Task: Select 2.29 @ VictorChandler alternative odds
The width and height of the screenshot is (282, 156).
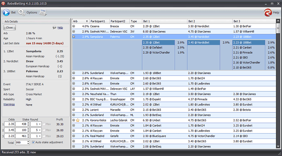Action: (x=158, y=53)
